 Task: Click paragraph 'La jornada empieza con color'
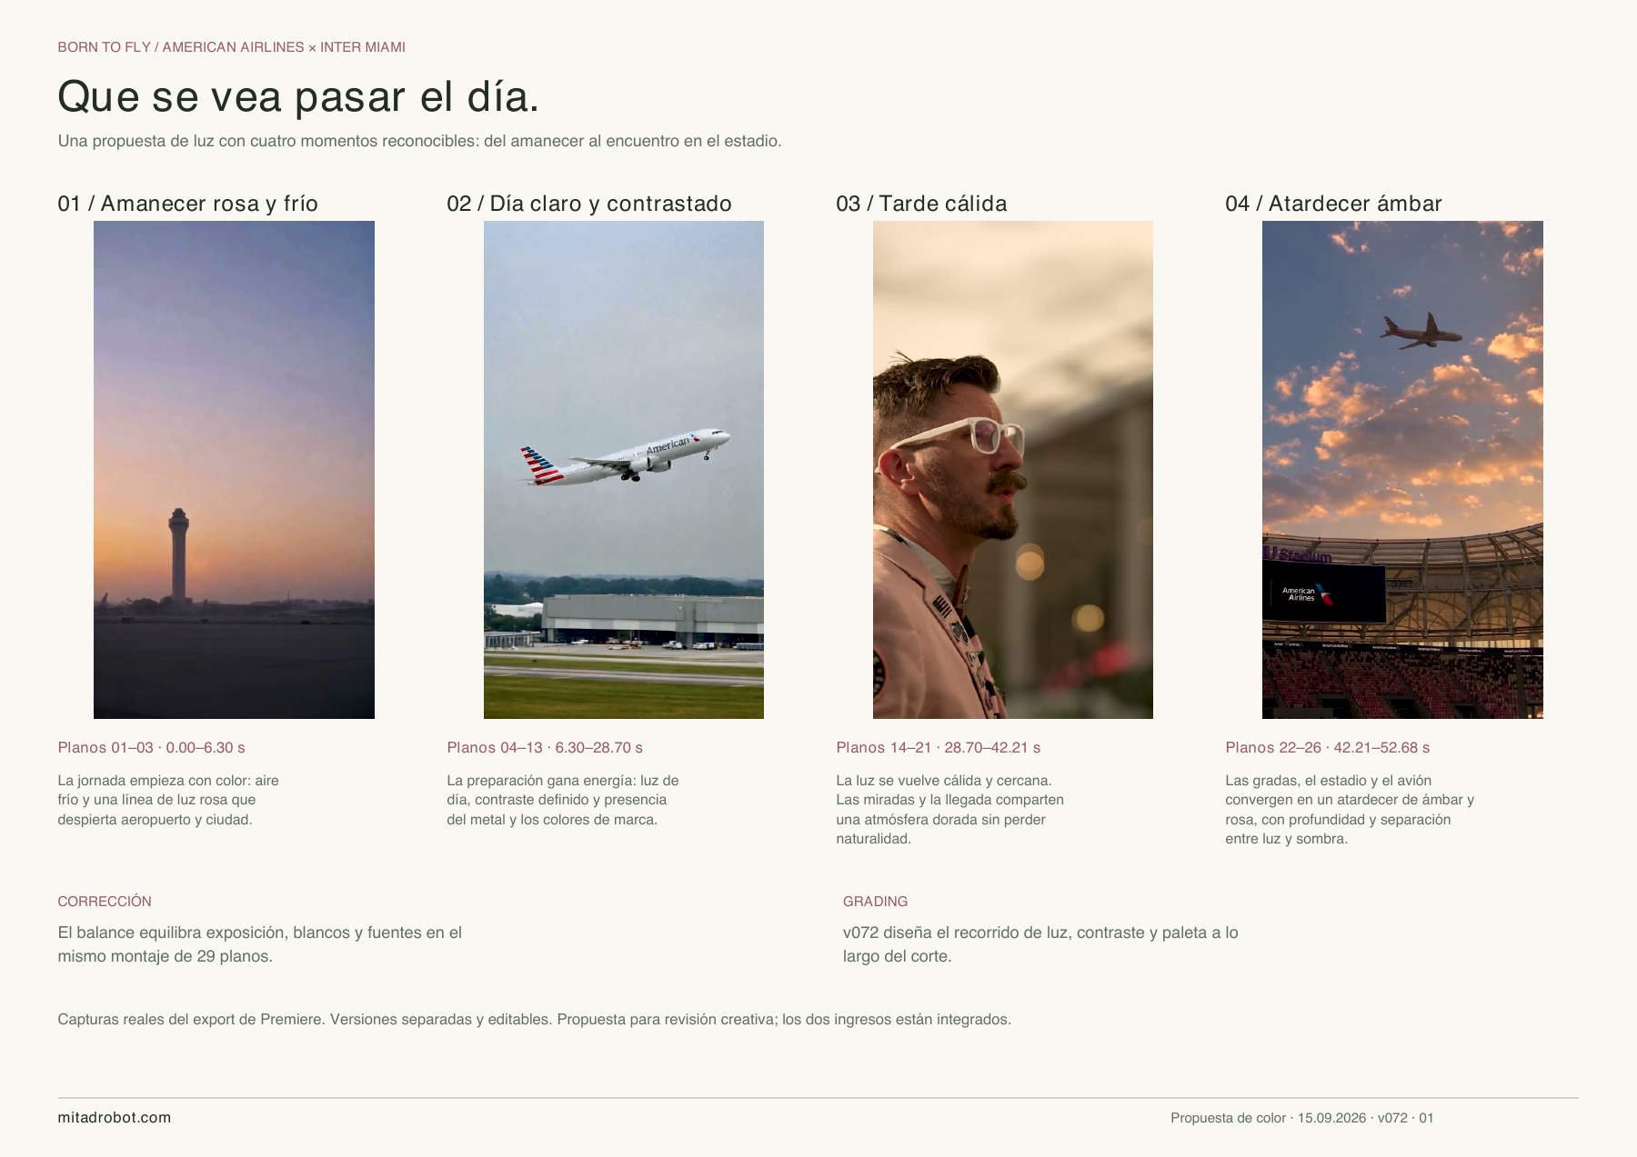[168, 800]
